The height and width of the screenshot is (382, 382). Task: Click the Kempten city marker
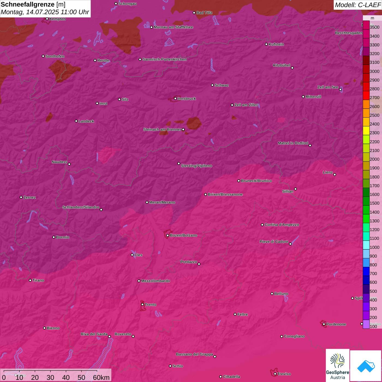pyautogui.click(x=47, y=19)
